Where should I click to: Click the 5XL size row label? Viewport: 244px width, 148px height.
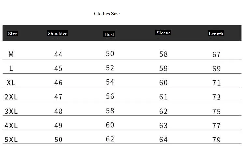tap(11, 140)
